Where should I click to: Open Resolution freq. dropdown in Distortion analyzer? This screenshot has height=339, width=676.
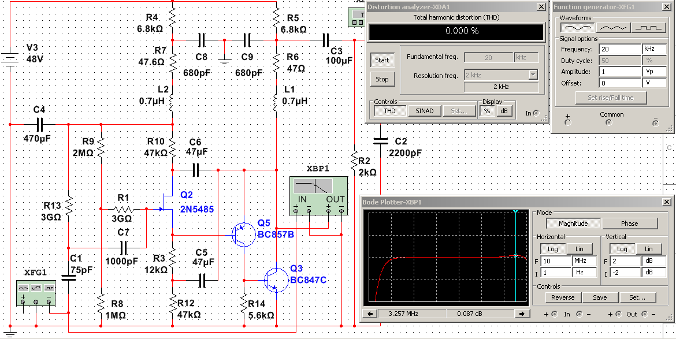(533, 75)
